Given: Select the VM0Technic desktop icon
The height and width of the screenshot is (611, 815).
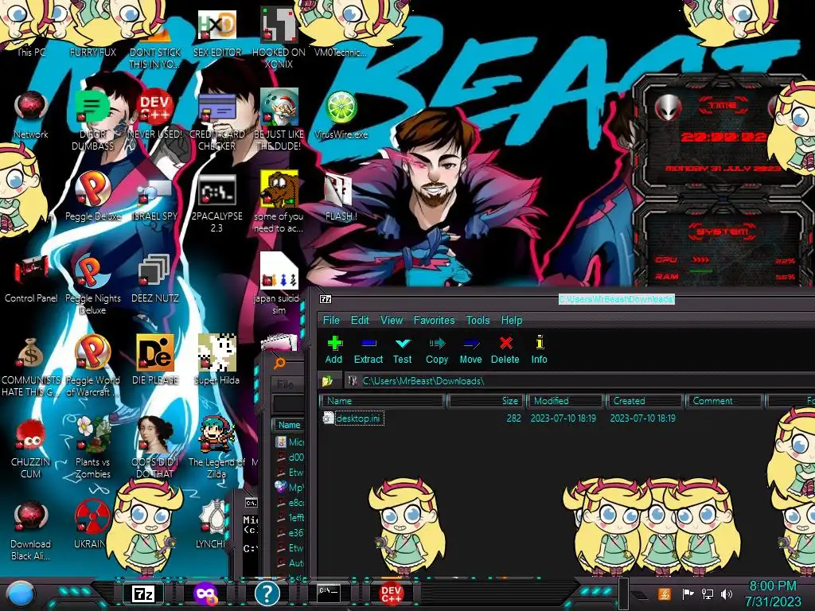Looking at the screenshot, I should [341, 31].
